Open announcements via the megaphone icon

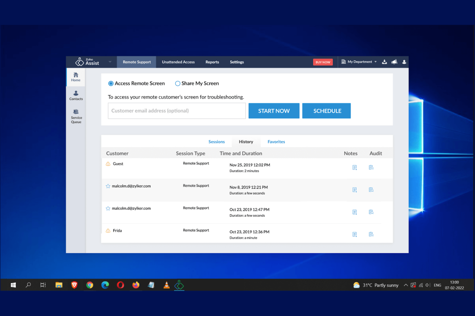coord(394,62)
